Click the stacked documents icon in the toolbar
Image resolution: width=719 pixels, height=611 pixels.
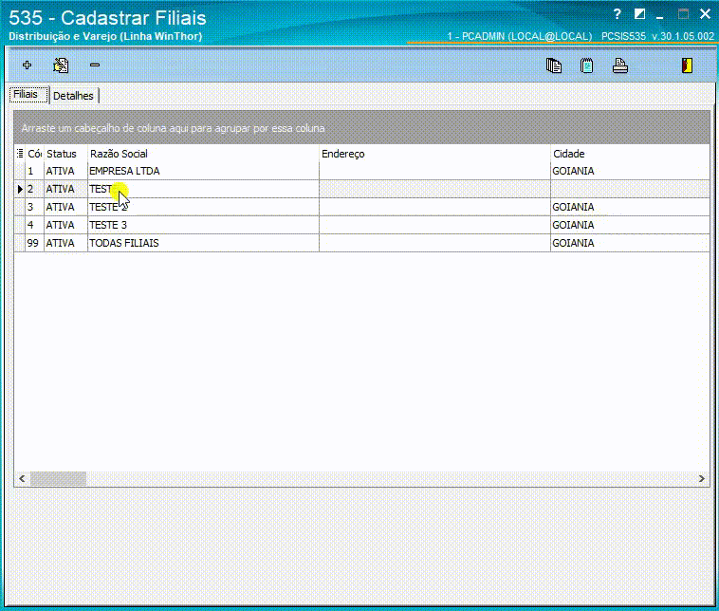point(554,65)
